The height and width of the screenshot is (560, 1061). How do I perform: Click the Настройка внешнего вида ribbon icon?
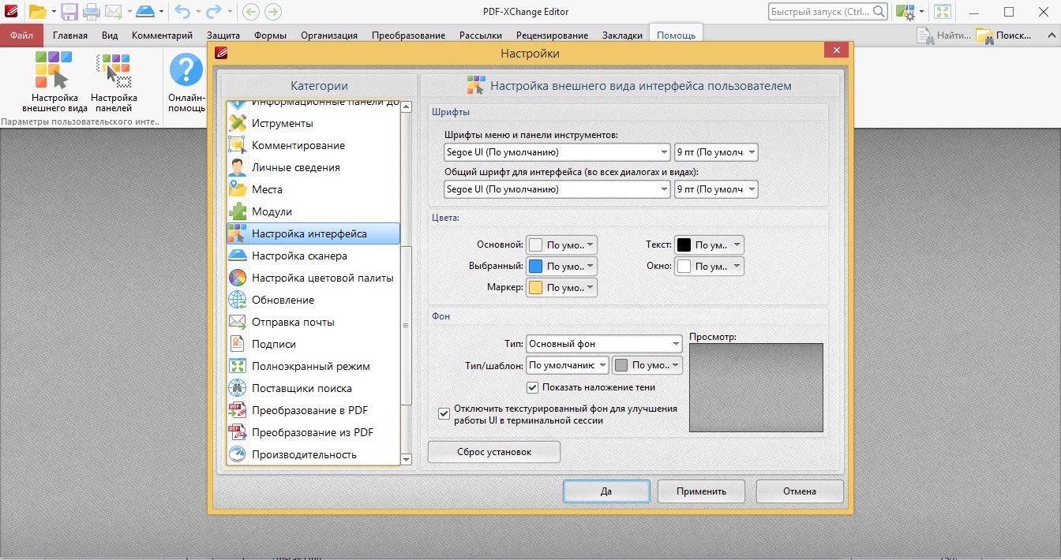pyautogui.click(x=54, y=70)
